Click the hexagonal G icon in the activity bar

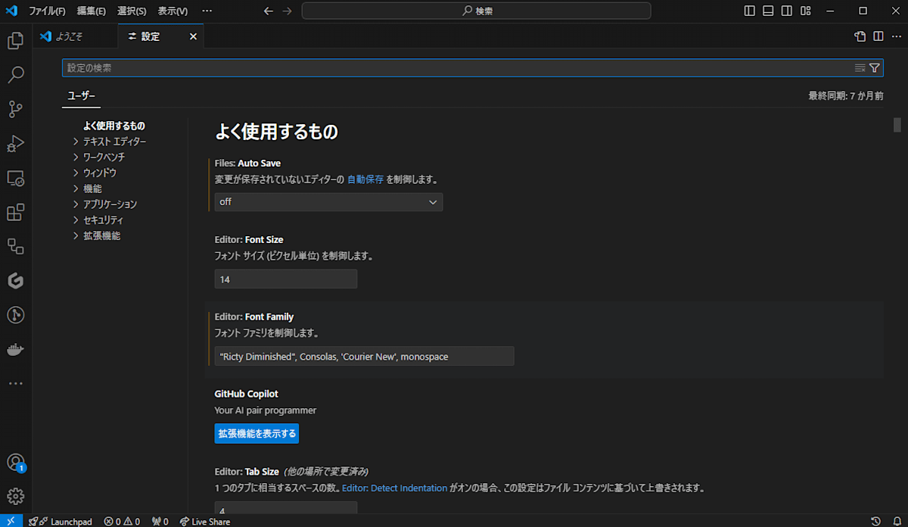click(x=16, y=281)
